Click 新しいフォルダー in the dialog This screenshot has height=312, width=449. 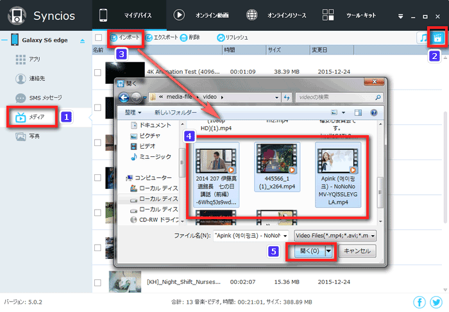click(176, 113)
